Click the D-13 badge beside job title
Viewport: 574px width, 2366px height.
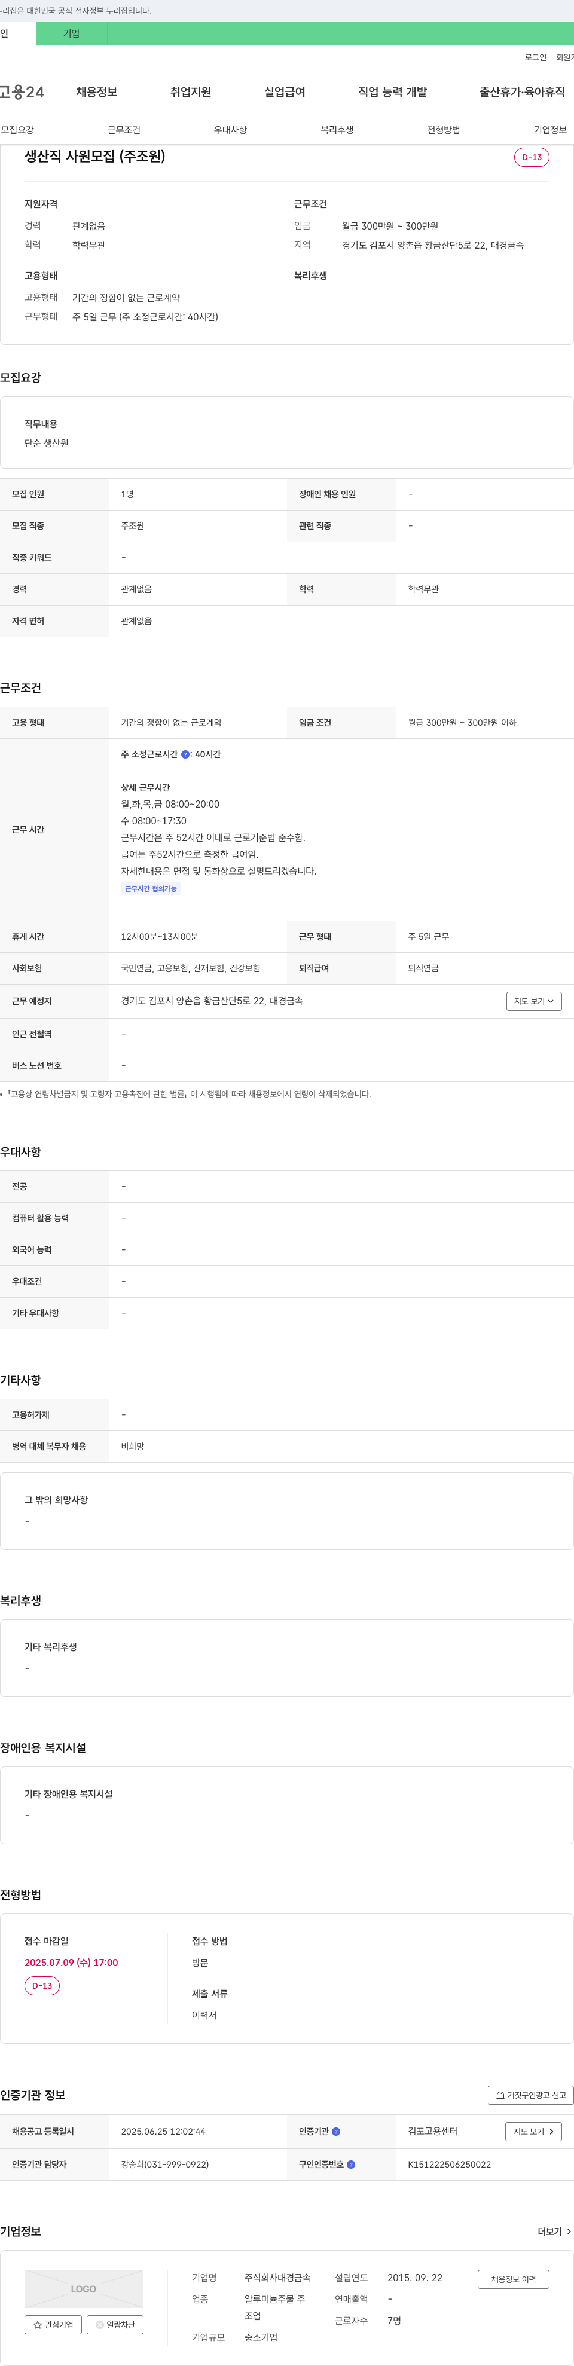coord(532,157)
